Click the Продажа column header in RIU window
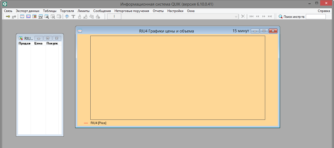The width and height of the screenshot is (334, 148). tap(24, 43)
